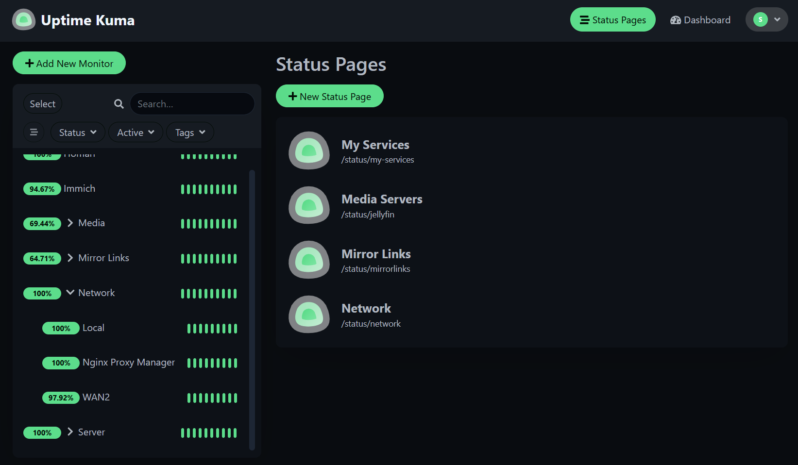Viewport: 798px width, 465px height.
Task: Click the Mirror Links status page icon
Action: tap(309, 260)
